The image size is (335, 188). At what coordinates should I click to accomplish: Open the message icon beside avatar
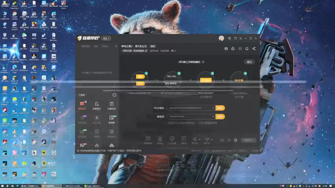[x=229, y=38]
